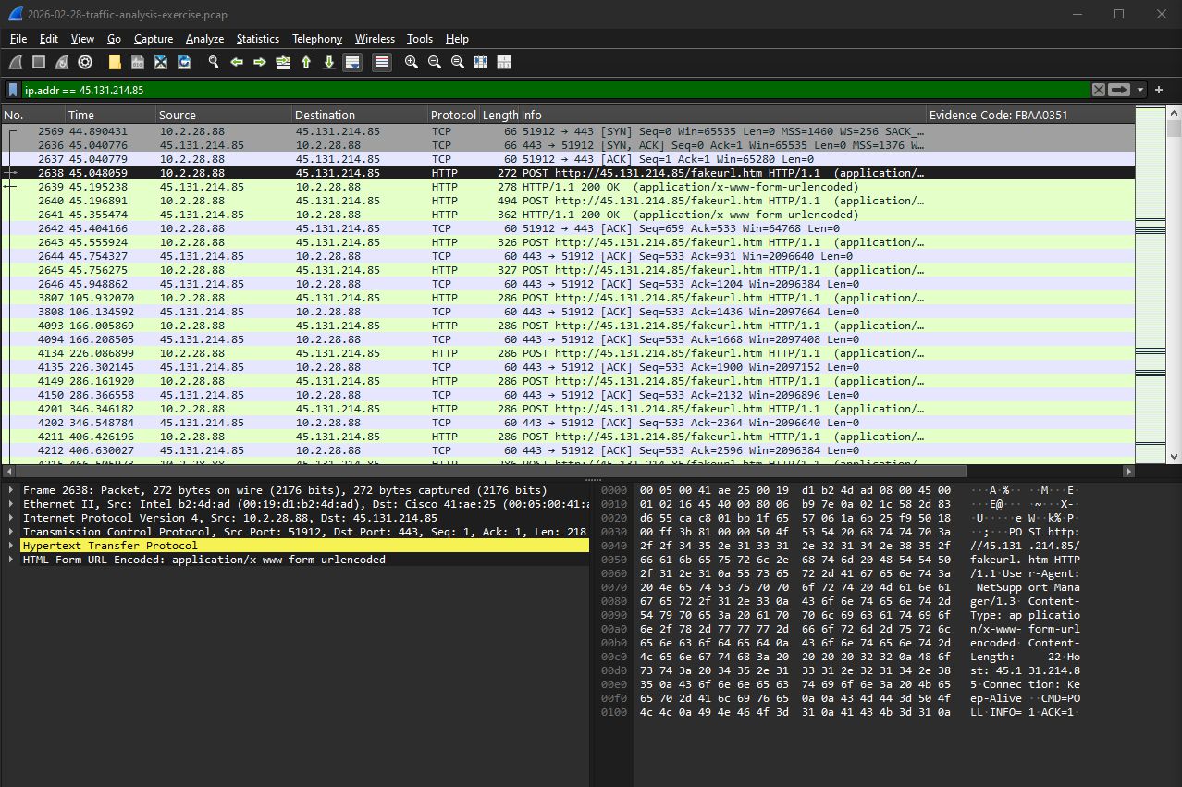Apply the display filter arrow button
Screen dimensions: 1182x787
[x=1119, y=90]
